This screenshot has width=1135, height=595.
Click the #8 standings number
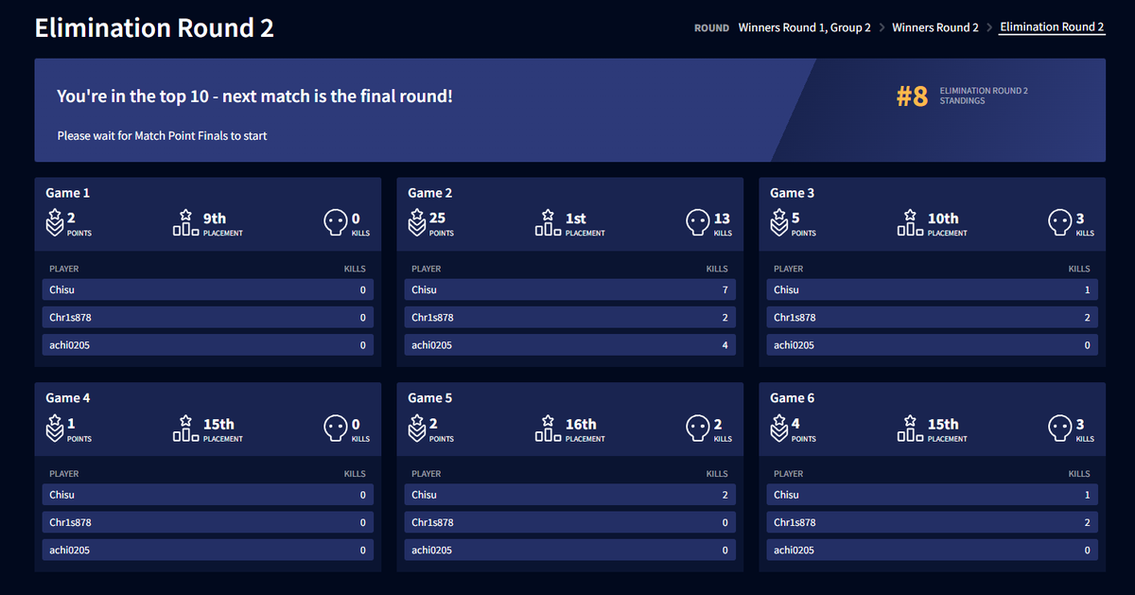913,96
